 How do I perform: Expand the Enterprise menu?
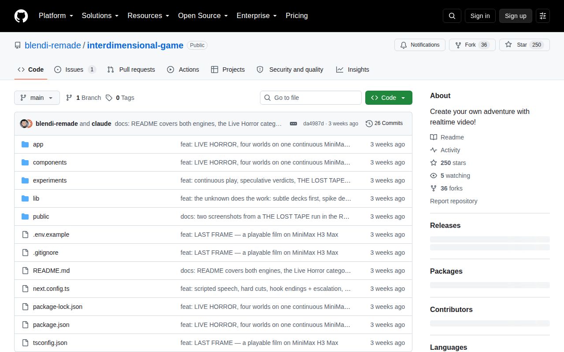256,16
